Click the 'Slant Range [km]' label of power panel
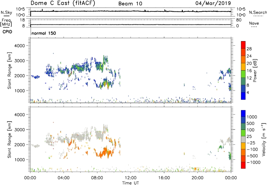Image resolution: width=267 pixels, height=185 pixels. point(9,70)
